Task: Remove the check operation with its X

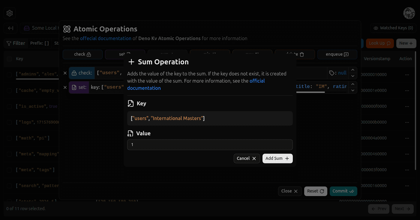Action: (x=65, y=73)
